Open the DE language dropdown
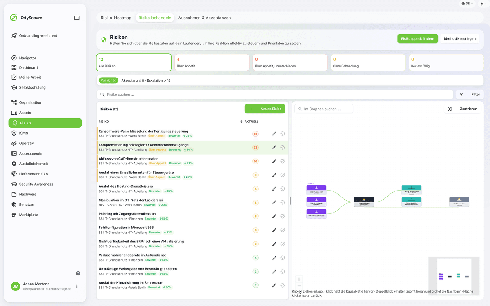This screenshot has width=490, height=306. click(468, 4)
